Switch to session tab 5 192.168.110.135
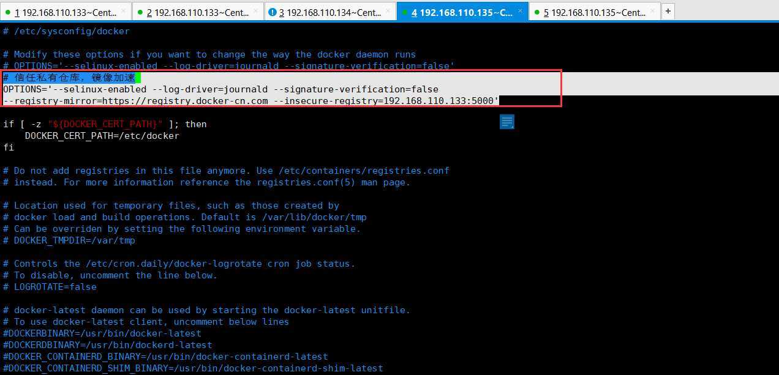Viewport: 779px width, 375px height. tap(594, 12)
